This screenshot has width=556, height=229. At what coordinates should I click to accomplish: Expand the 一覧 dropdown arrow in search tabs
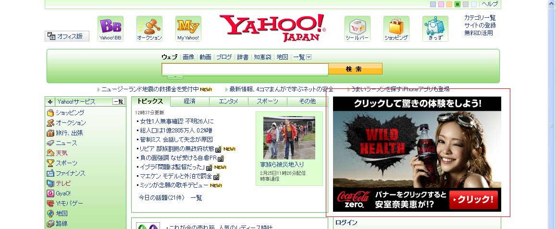pyautogui.click(x=309, y=57)
